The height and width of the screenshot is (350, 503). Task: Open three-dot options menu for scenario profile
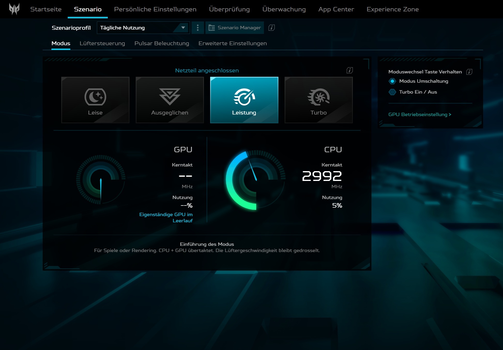click(198, 28)
